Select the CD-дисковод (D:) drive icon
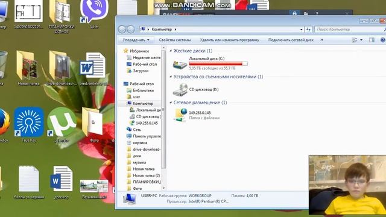This screenshot has width=386, height=217. point(180,89)
